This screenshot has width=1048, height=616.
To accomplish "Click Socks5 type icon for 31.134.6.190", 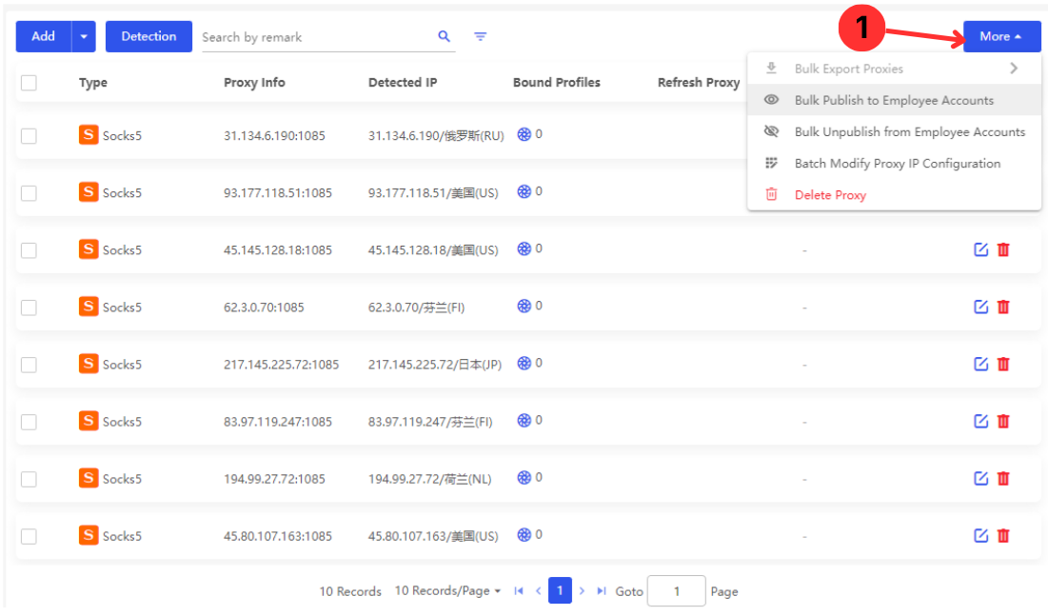I will (89, 134).
